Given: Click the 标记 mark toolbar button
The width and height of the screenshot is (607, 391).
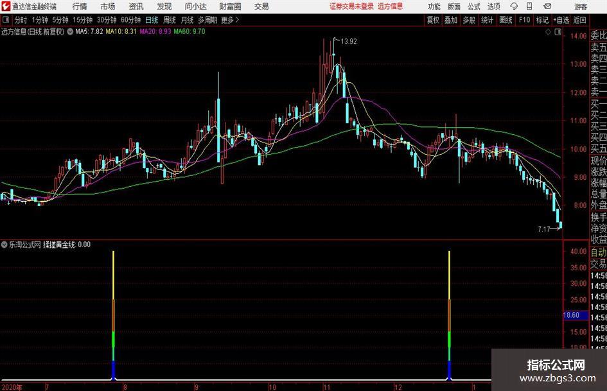Looking at the screenshot, I should pos(542,20).
